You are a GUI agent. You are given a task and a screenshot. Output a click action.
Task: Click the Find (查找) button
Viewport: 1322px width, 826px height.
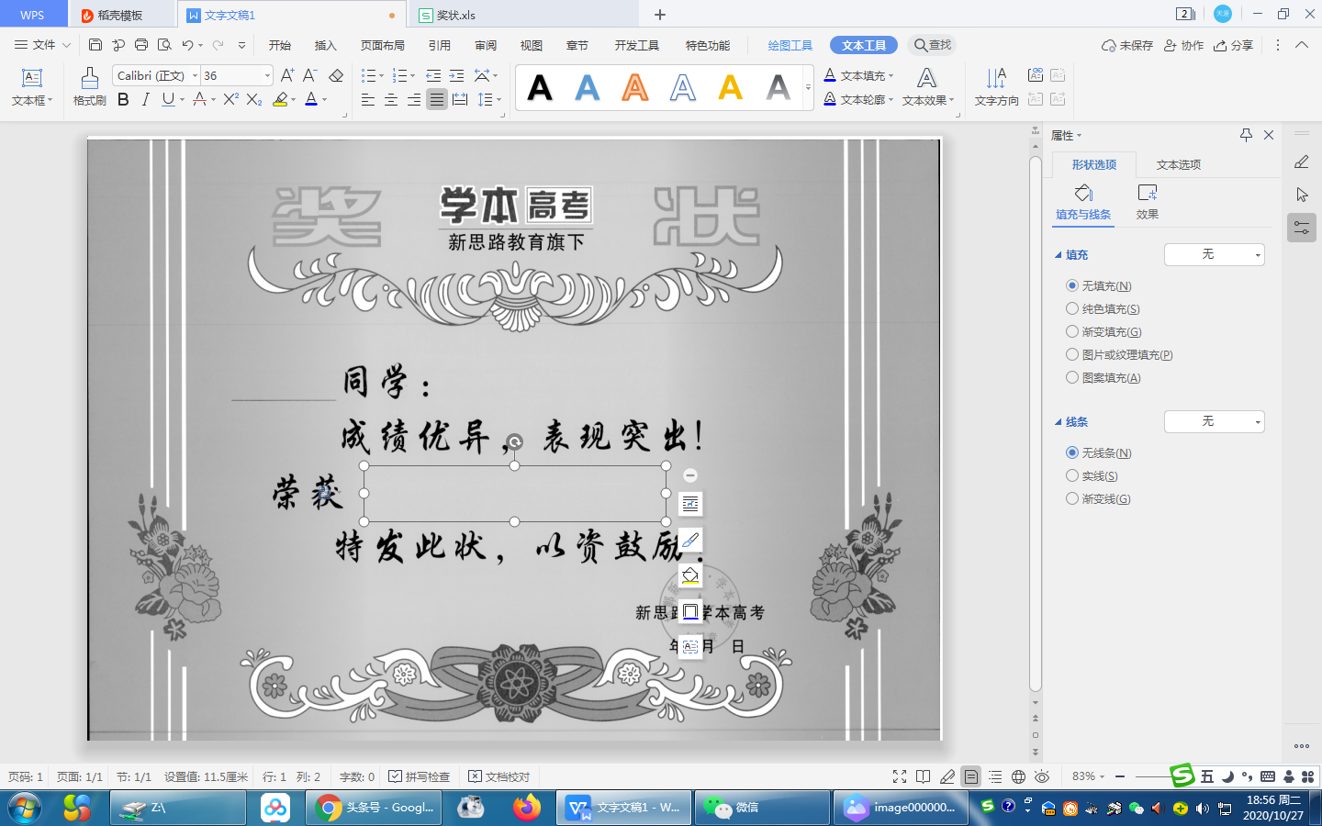point(933,45)
